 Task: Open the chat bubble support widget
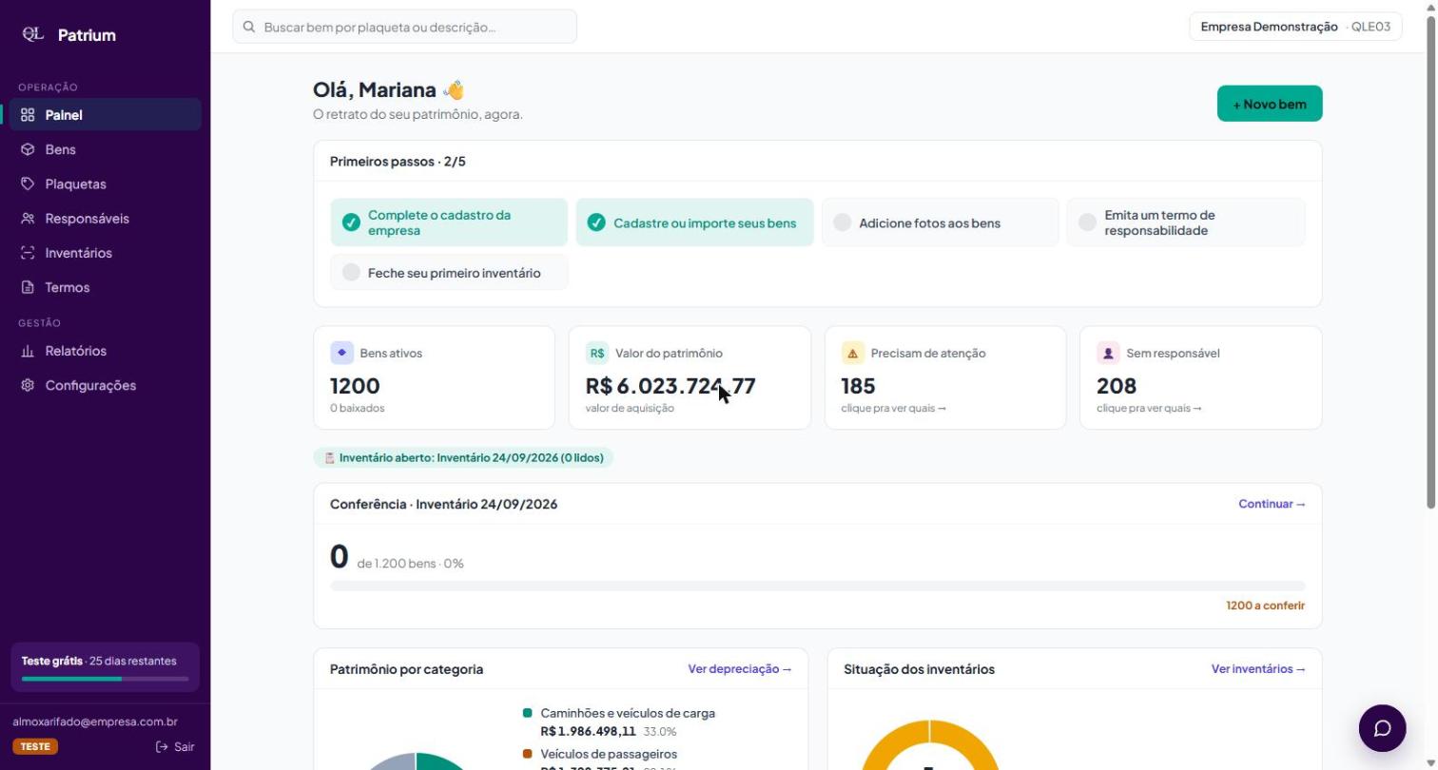click(x=1382, y=728)
